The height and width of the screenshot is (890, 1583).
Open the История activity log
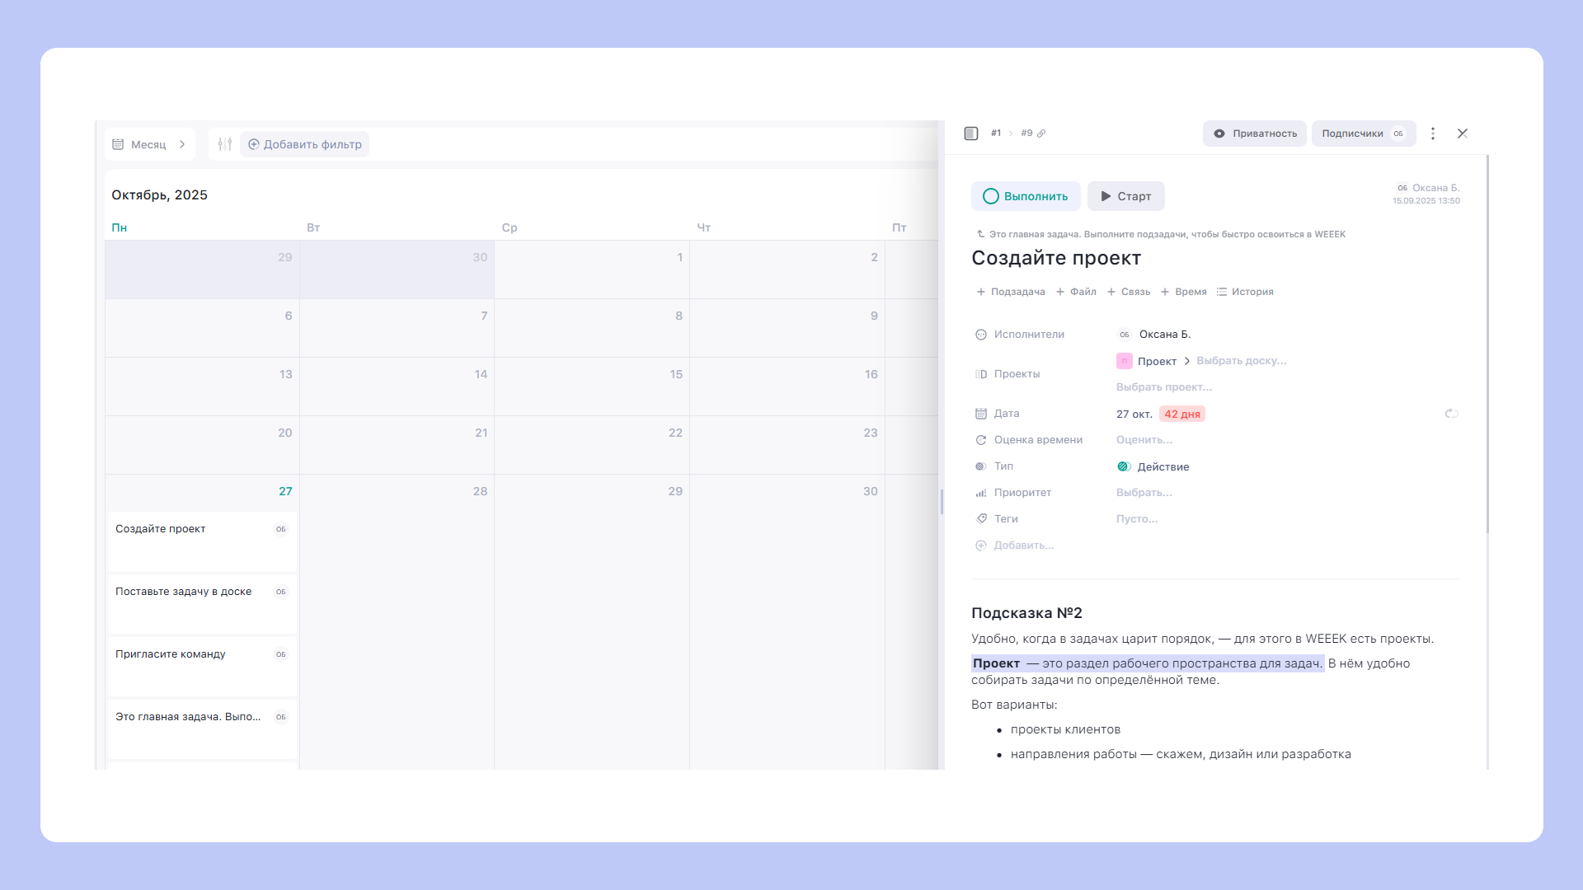point(1245,292)
